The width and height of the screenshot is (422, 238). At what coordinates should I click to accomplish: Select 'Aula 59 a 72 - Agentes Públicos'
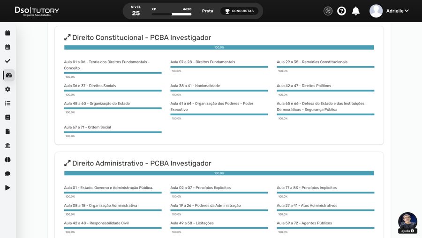tap(304, 223)
